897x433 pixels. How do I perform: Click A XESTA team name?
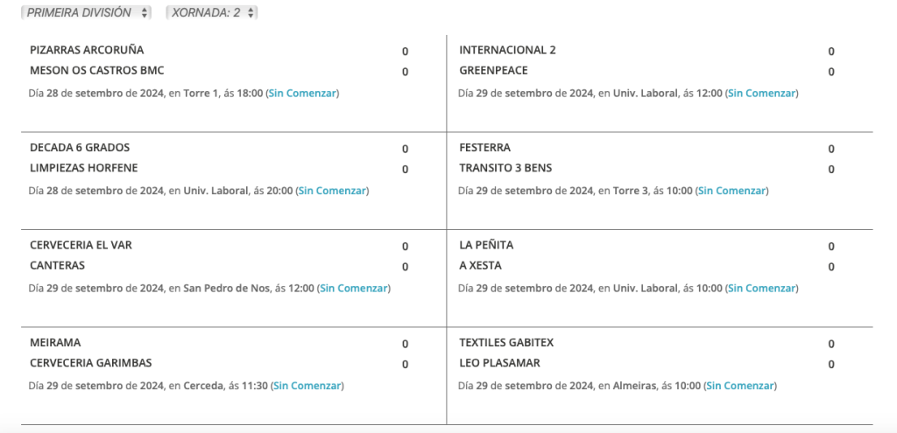tap(480, 265)
